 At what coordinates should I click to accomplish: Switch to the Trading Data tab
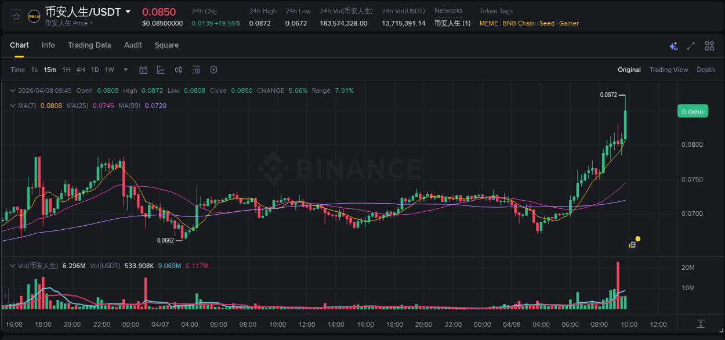click(x=89, y=45)
